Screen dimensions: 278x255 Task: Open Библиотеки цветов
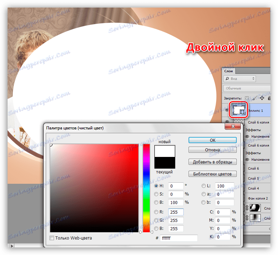(x=212, y=174)
